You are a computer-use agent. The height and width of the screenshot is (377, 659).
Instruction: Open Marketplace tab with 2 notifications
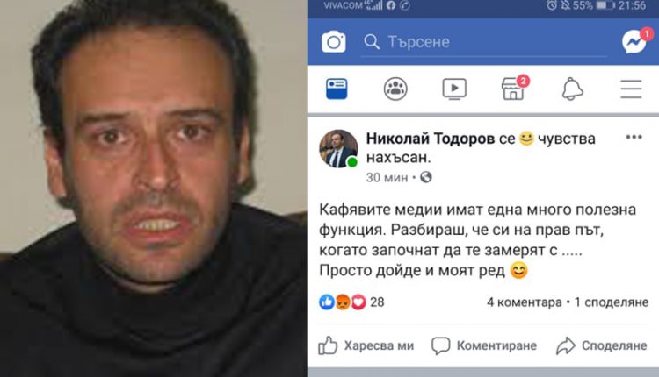click(514, 88)
